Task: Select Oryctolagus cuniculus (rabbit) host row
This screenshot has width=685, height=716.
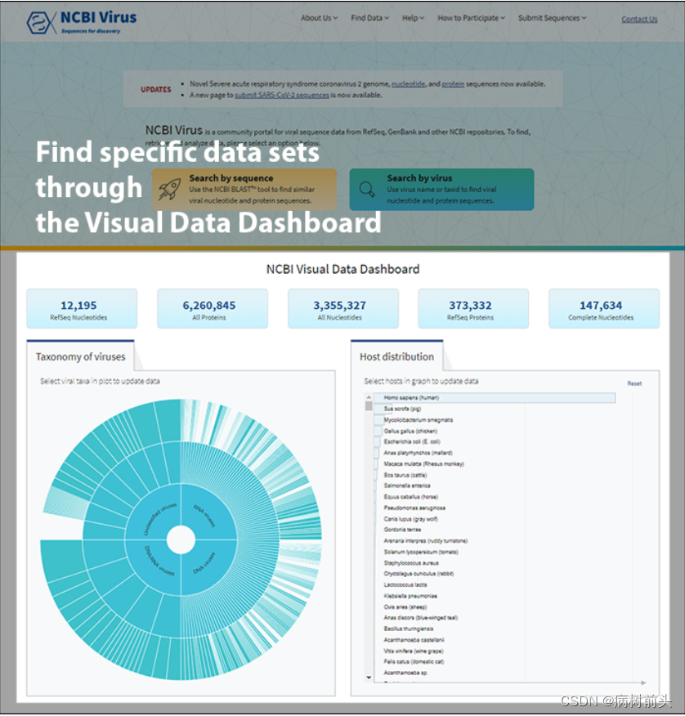Action: pos(419,574)
